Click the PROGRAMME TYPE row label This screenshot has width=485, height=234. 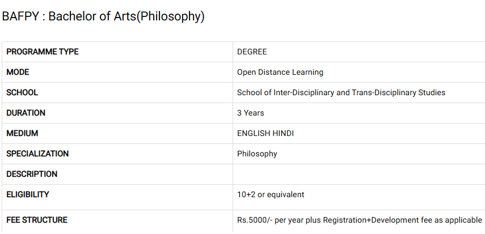pyautogui.click(x=43, y=52)
